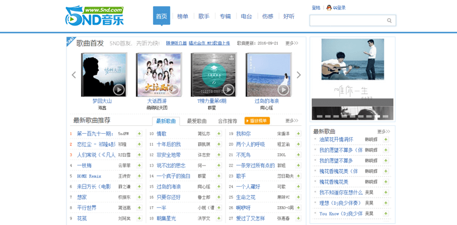The width and height of the screenshot is (457, 225).
Task: Add 花落 with its plus icon
Action: [140, 218]
